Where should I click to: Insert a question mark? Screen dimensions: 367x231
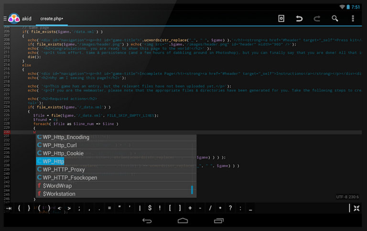(230, 208)
